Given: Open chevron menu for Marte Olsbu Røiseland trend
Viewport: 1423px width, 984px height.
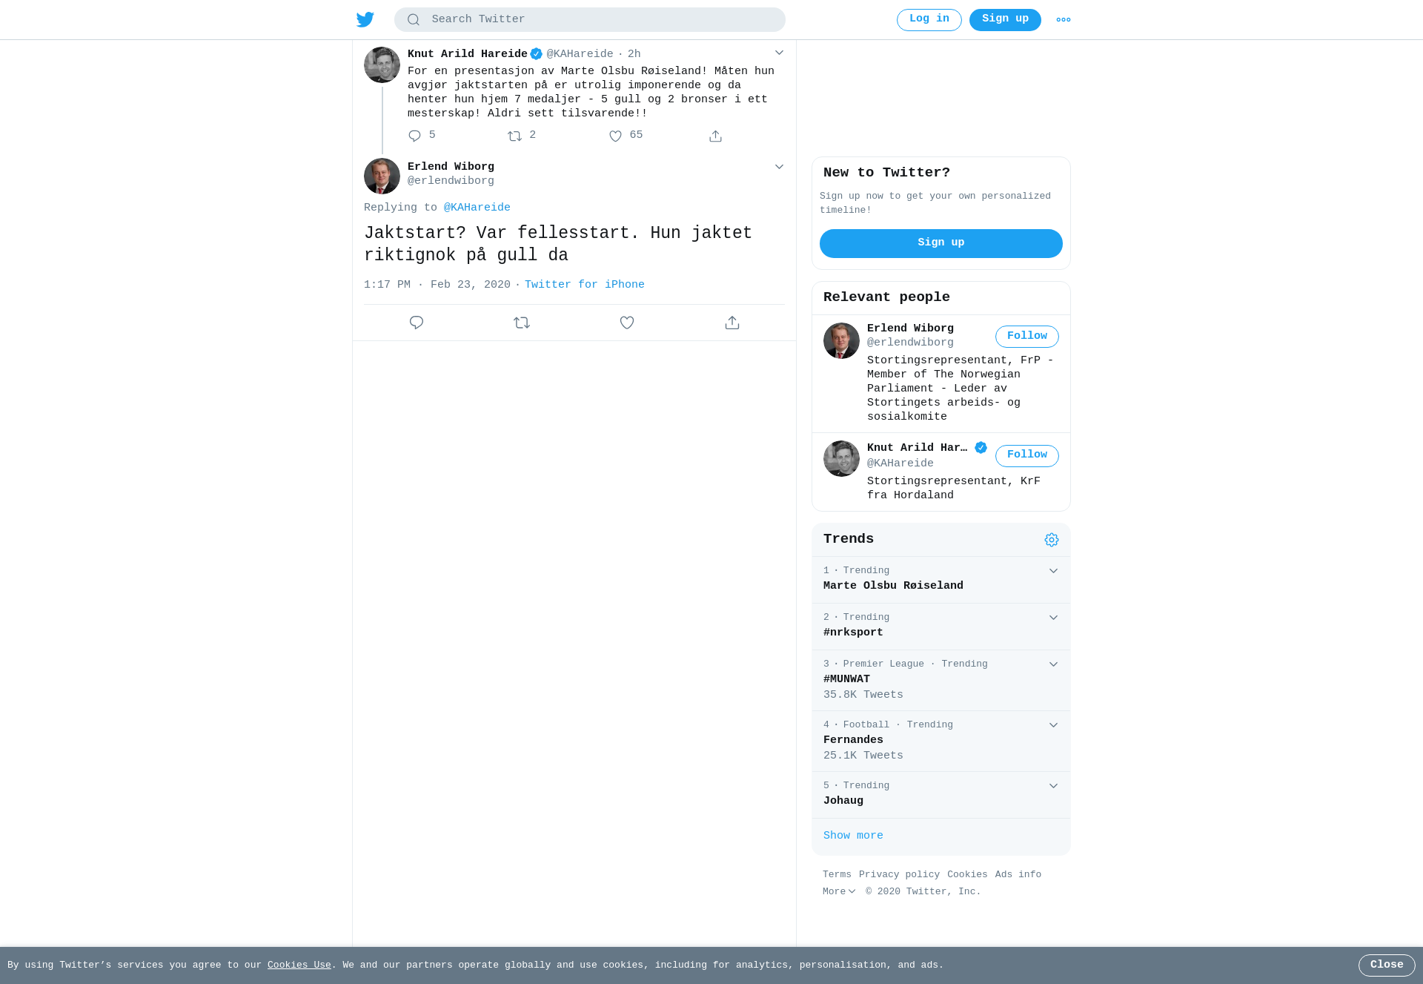Looking at the screenshot, I should (x=1053, y=571).
